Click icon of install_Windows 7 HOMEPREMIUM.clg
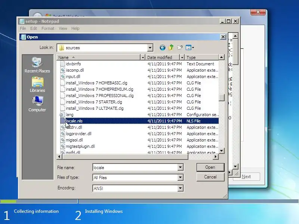Viewport: 299px width, 224px height. 62,89
